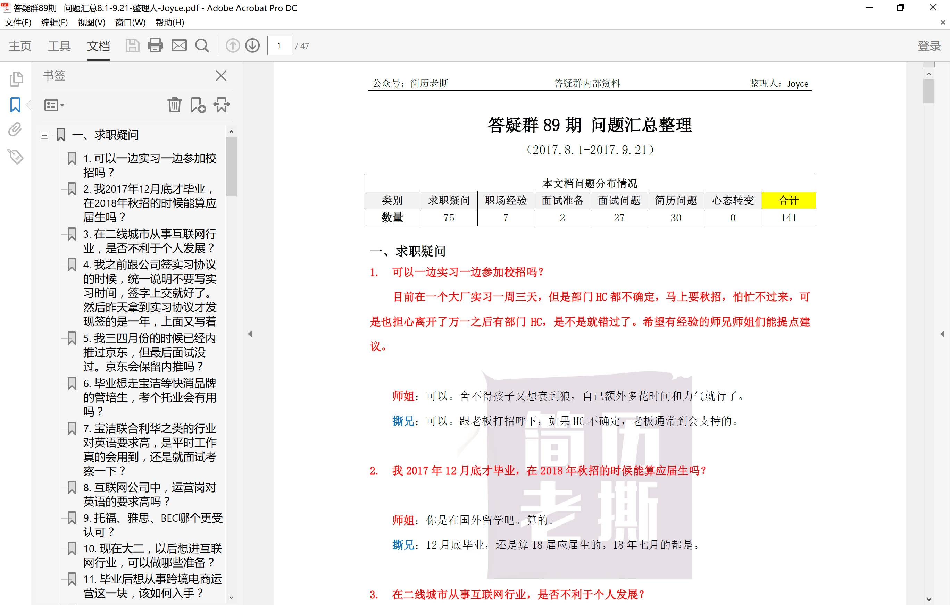This screenshot has height=605, width=950.
Task: Open bookmark 3. 在二线城市从事互联网行业
Action: coord(150,241)
